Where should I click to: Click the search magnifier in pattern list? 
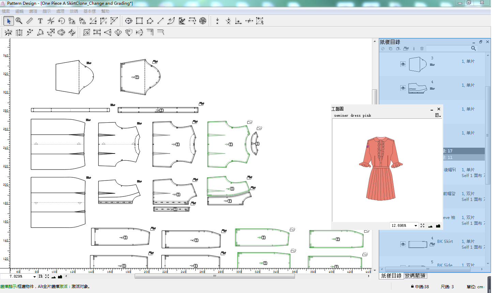point(473,48)
